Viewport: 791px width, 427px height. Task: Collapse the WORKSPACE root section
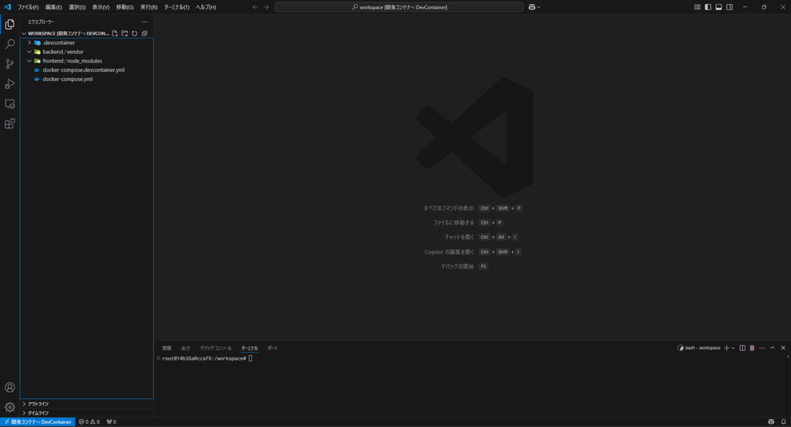pos(24,33)
